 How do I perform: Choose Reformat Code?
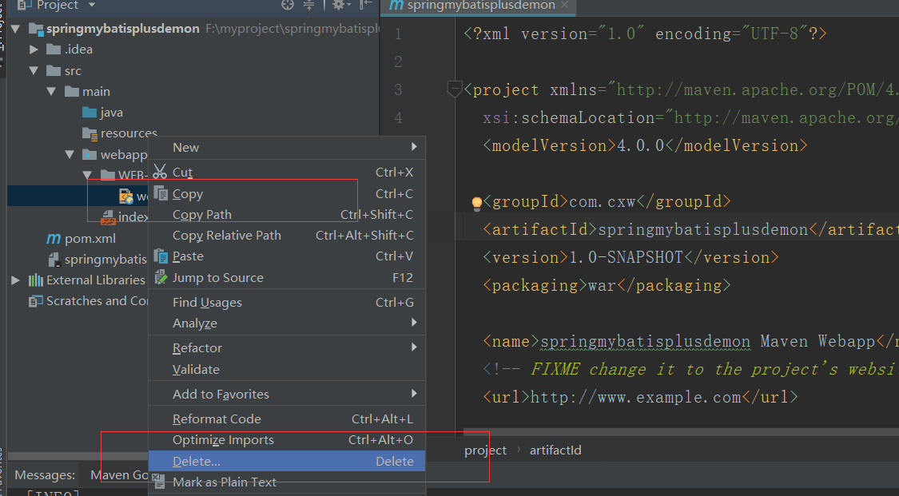[287, 419]
